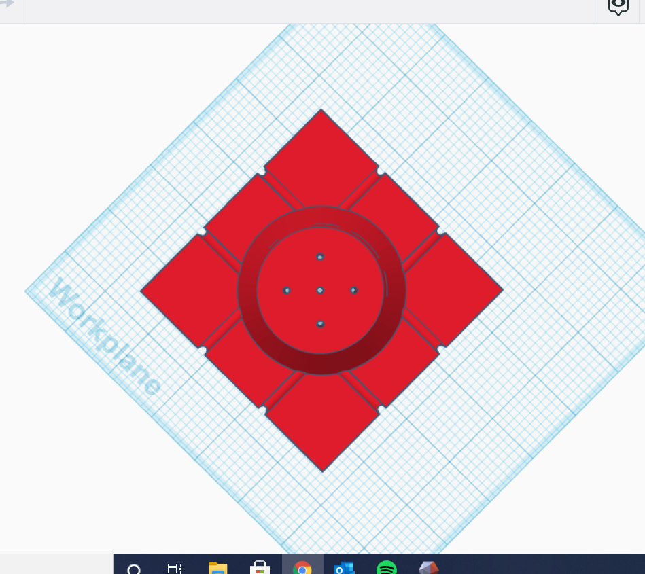Launch File Explorer from the taskbar
This screenshot has width=645, height=574.
coord(217,568)
